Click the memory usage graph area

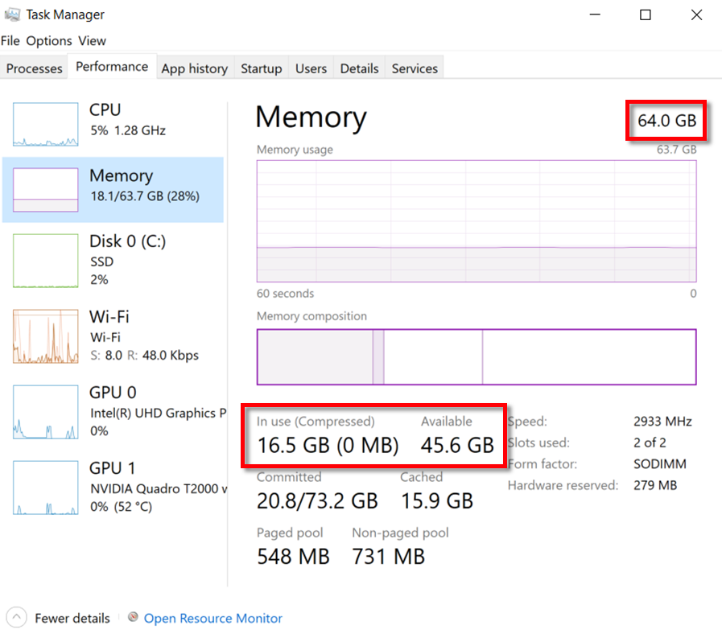pos(475,221)
